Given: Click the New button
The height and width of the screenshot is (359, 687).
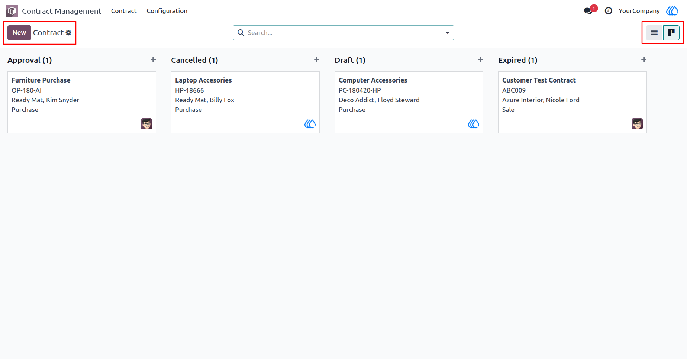Looking at the screenshot, I should click(19, 33).
